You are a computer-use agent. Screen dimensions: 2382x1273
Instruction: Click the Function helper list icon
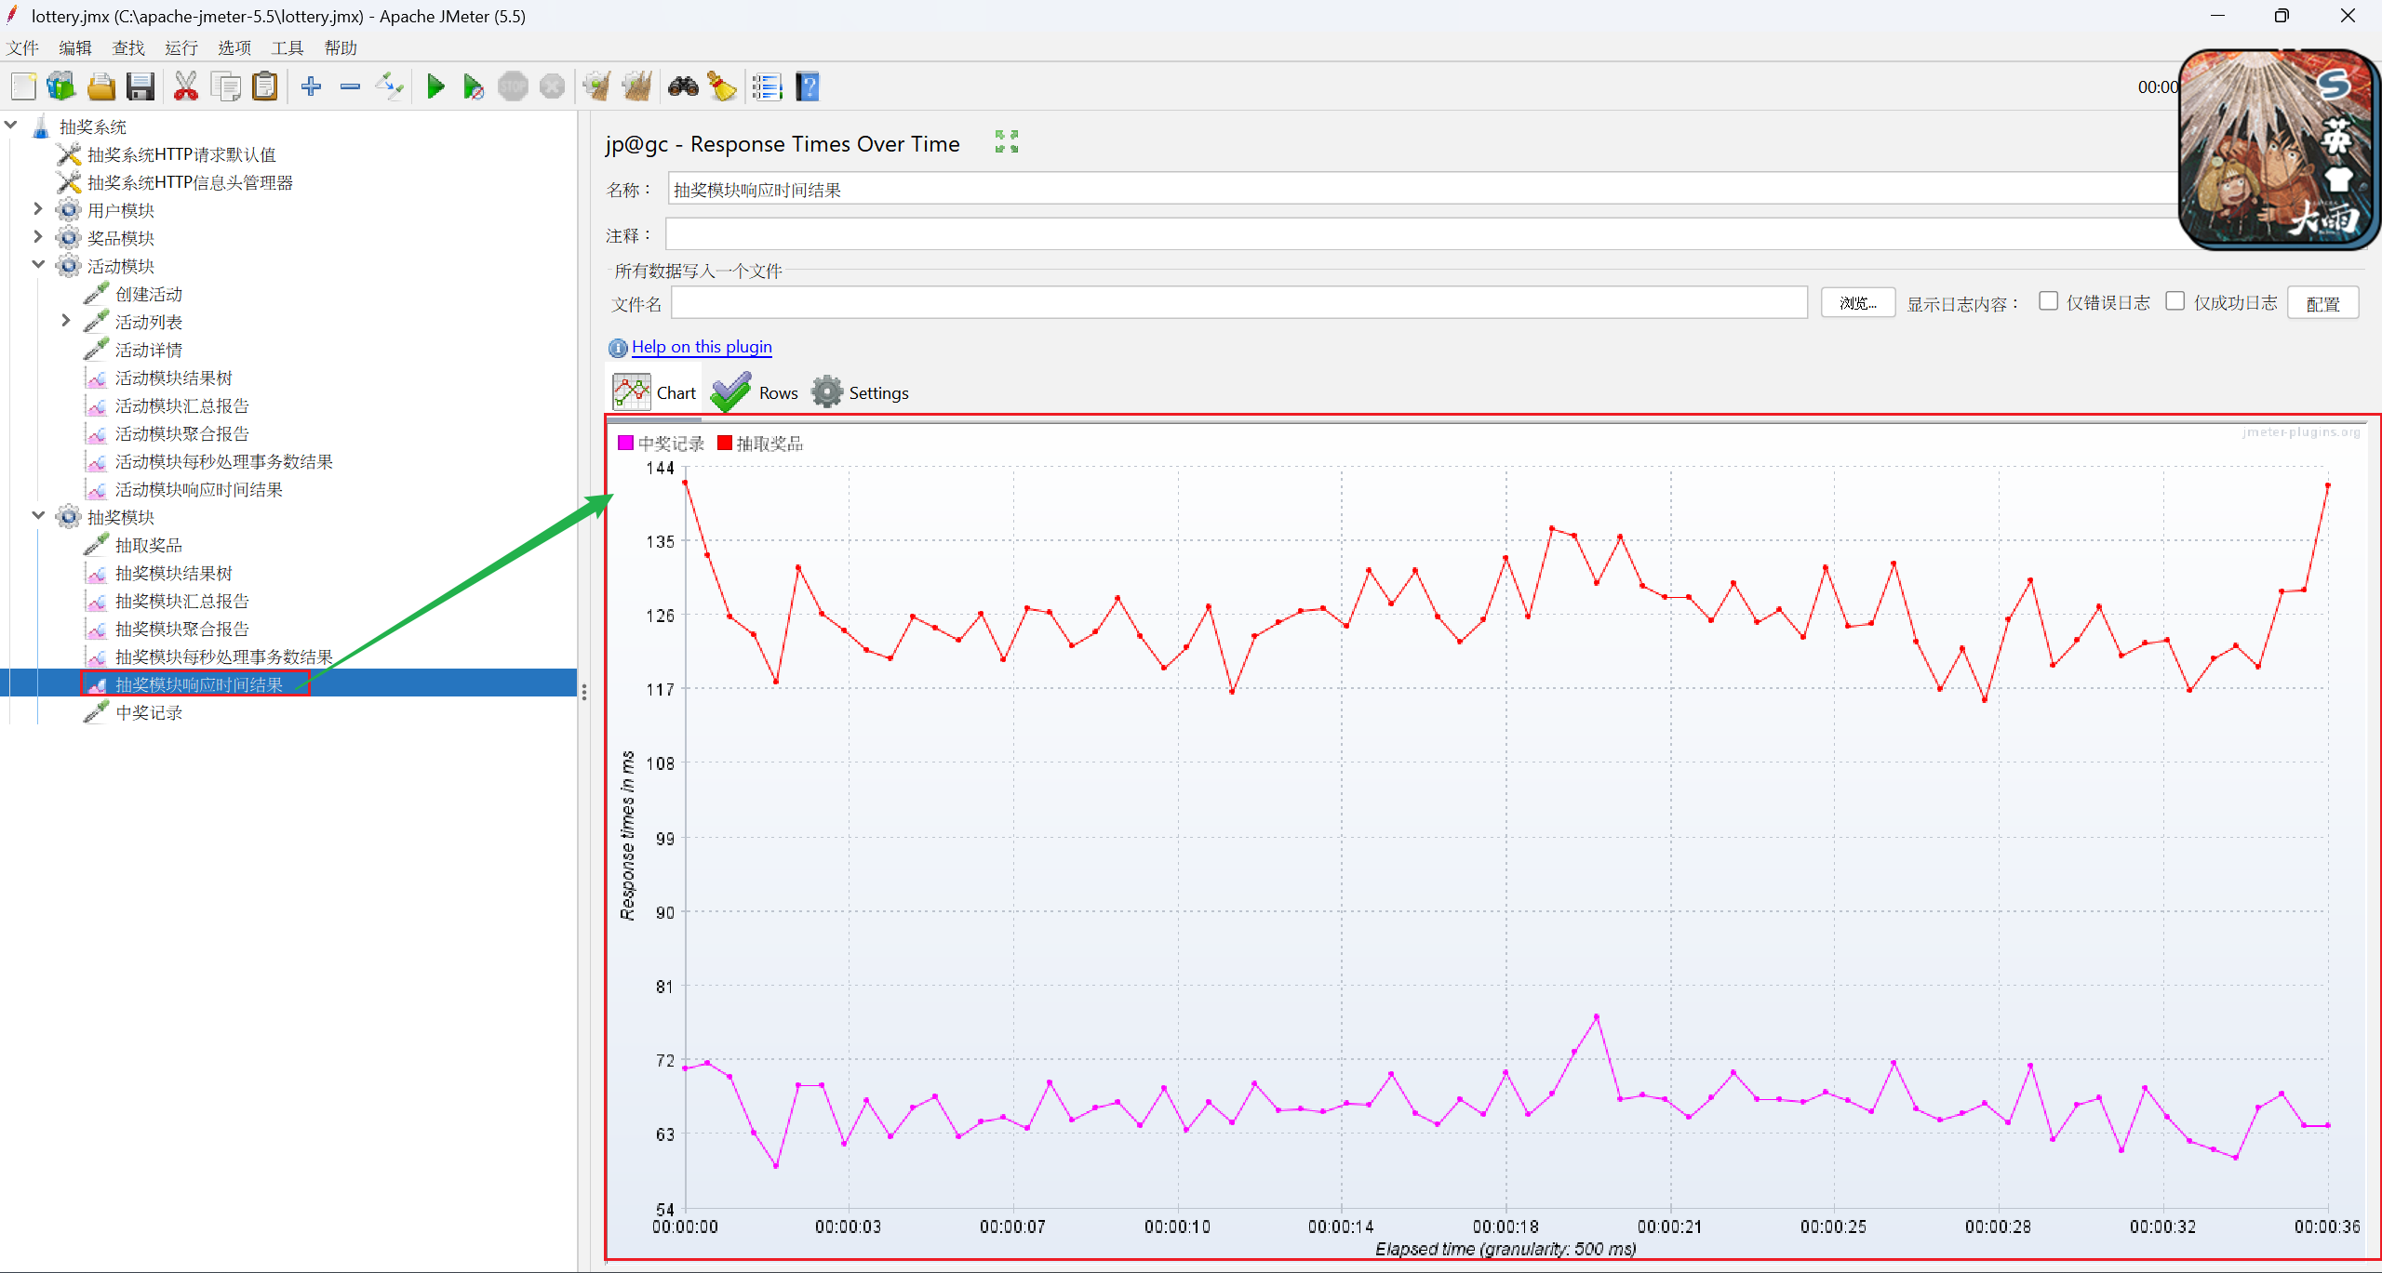(x=767, y=87)
